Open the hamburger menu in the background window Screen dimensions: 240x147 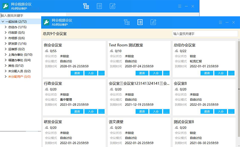click(179, 6)
